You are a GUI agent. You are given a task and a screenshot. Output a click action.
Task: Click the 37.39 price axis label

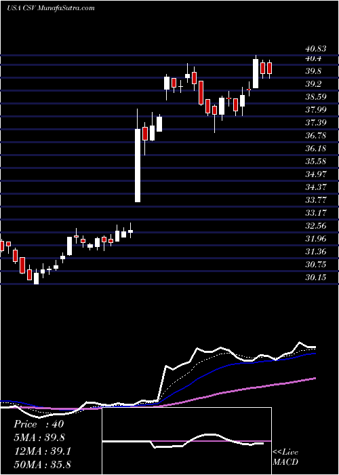click(x=315, y=123)
